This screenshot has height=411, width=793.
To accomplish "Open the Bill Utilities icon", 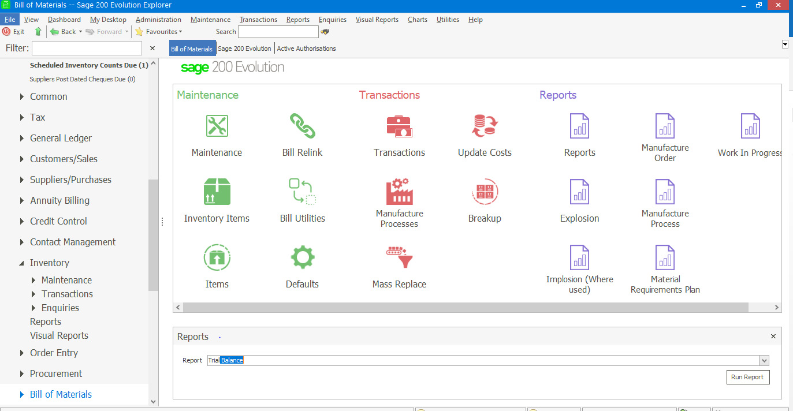I will [x=302, y=192].
